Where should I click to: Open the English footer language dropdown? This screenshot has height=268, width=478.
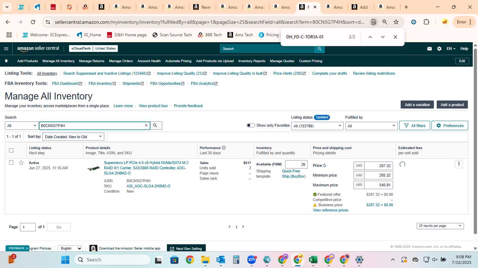pos(70,248)
